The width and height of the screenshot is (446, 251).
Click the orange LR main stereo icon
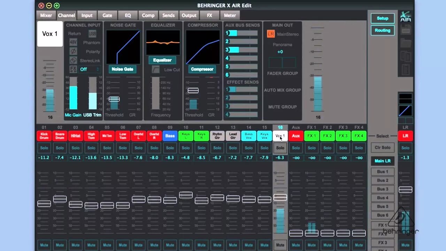[x=271, y=34]
